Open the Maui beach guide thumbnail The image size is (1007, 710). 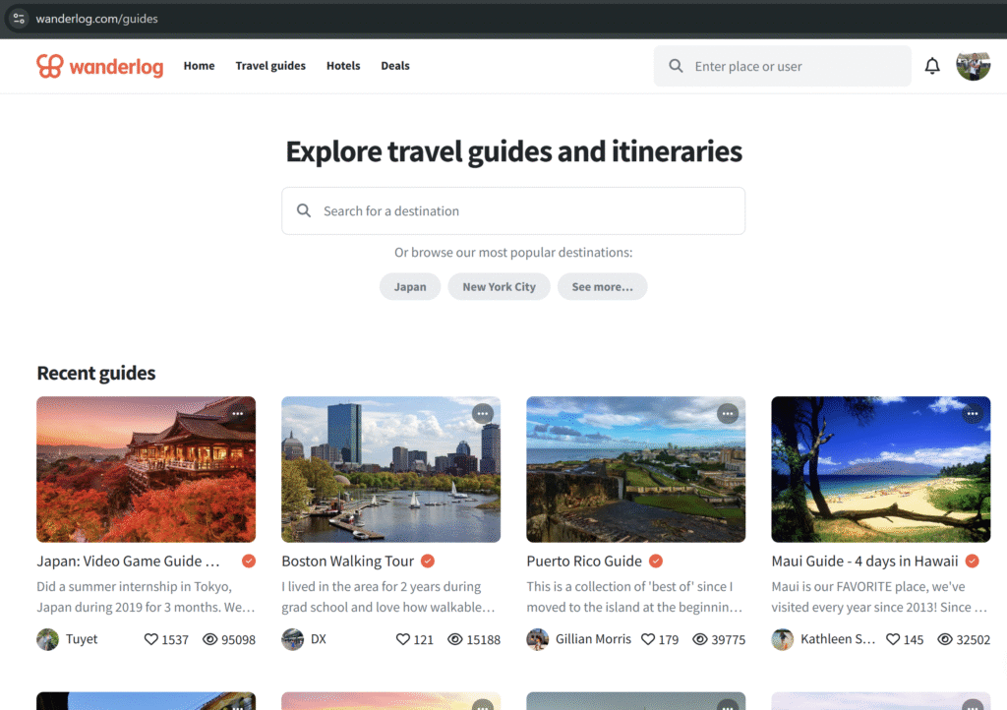[880, 469]
